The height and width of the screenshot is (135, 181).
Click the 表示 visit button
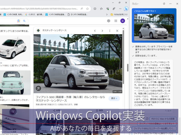114,98
